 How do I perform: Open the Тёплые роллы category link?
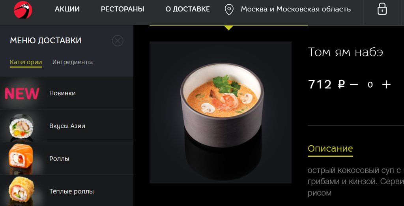point(71,191)
